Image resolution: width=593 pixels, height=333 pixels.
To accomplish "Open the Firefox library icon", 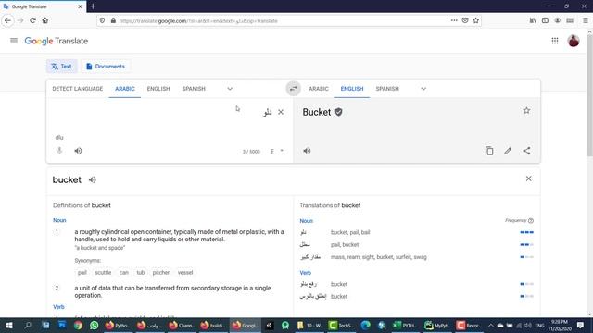I will [x=533, y=20].
